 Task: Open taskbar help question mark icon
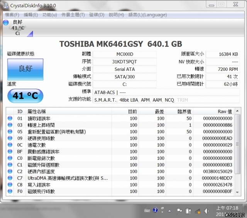(155, 210)
